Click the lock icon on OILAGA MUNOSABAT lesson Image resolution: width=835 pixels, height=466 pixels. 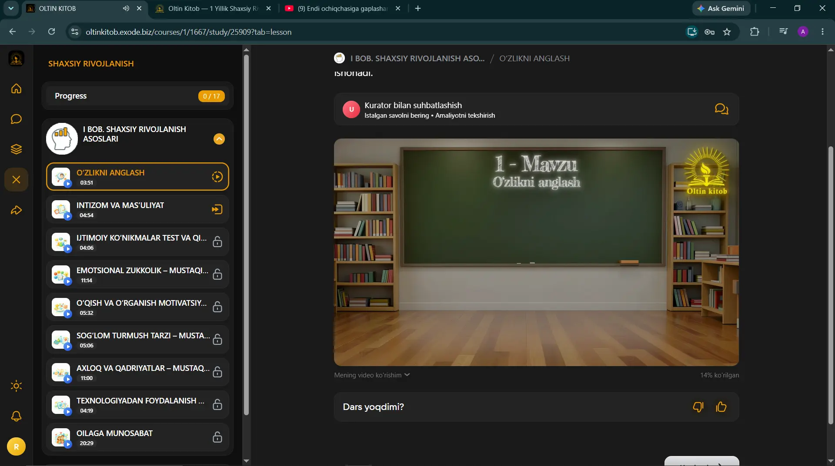217,437
